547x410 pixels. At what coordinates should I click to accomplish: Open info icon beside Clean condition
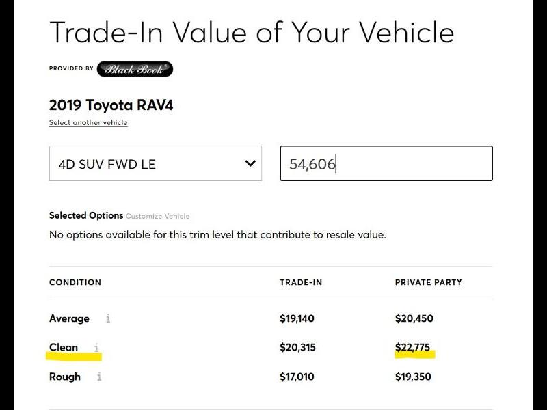click(96, 348)
